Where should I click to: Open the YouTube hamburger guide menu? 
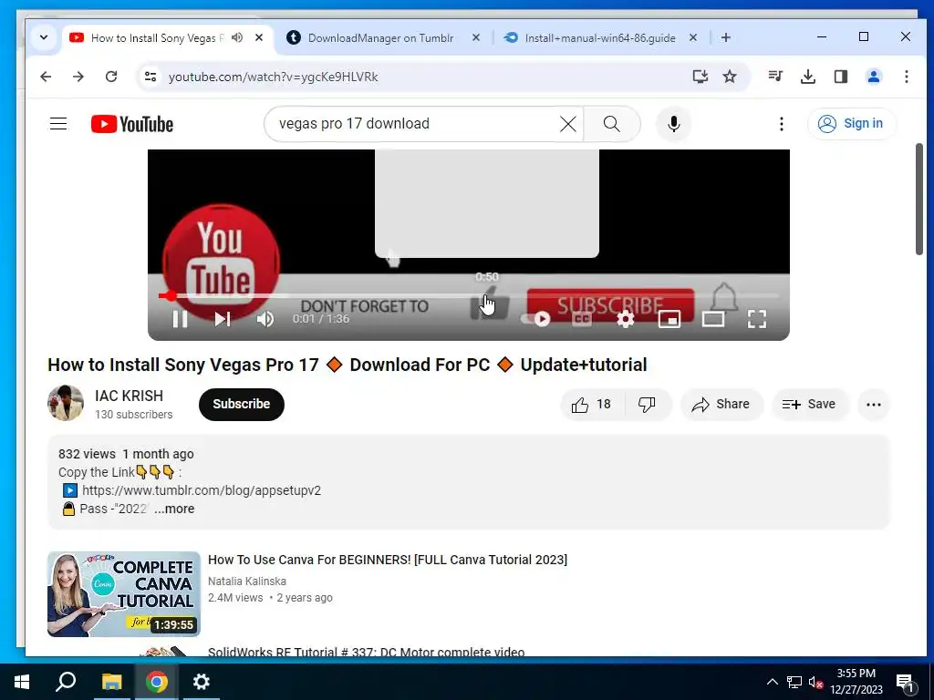(58, 124)
